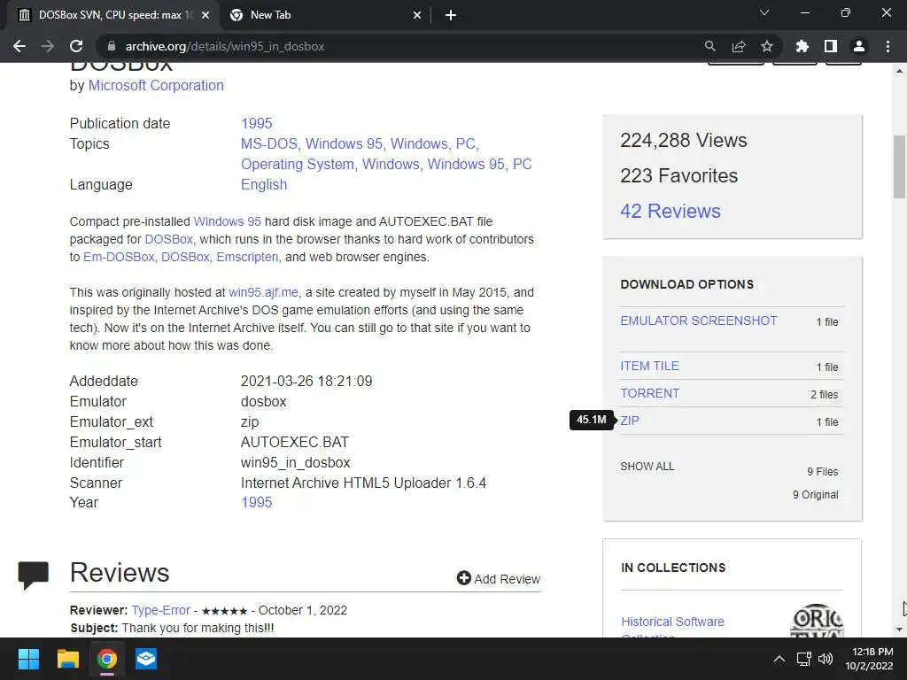Open the Microsoft Corporation author link
Viewport: 907px width, 680px height.
click(156, 85)
